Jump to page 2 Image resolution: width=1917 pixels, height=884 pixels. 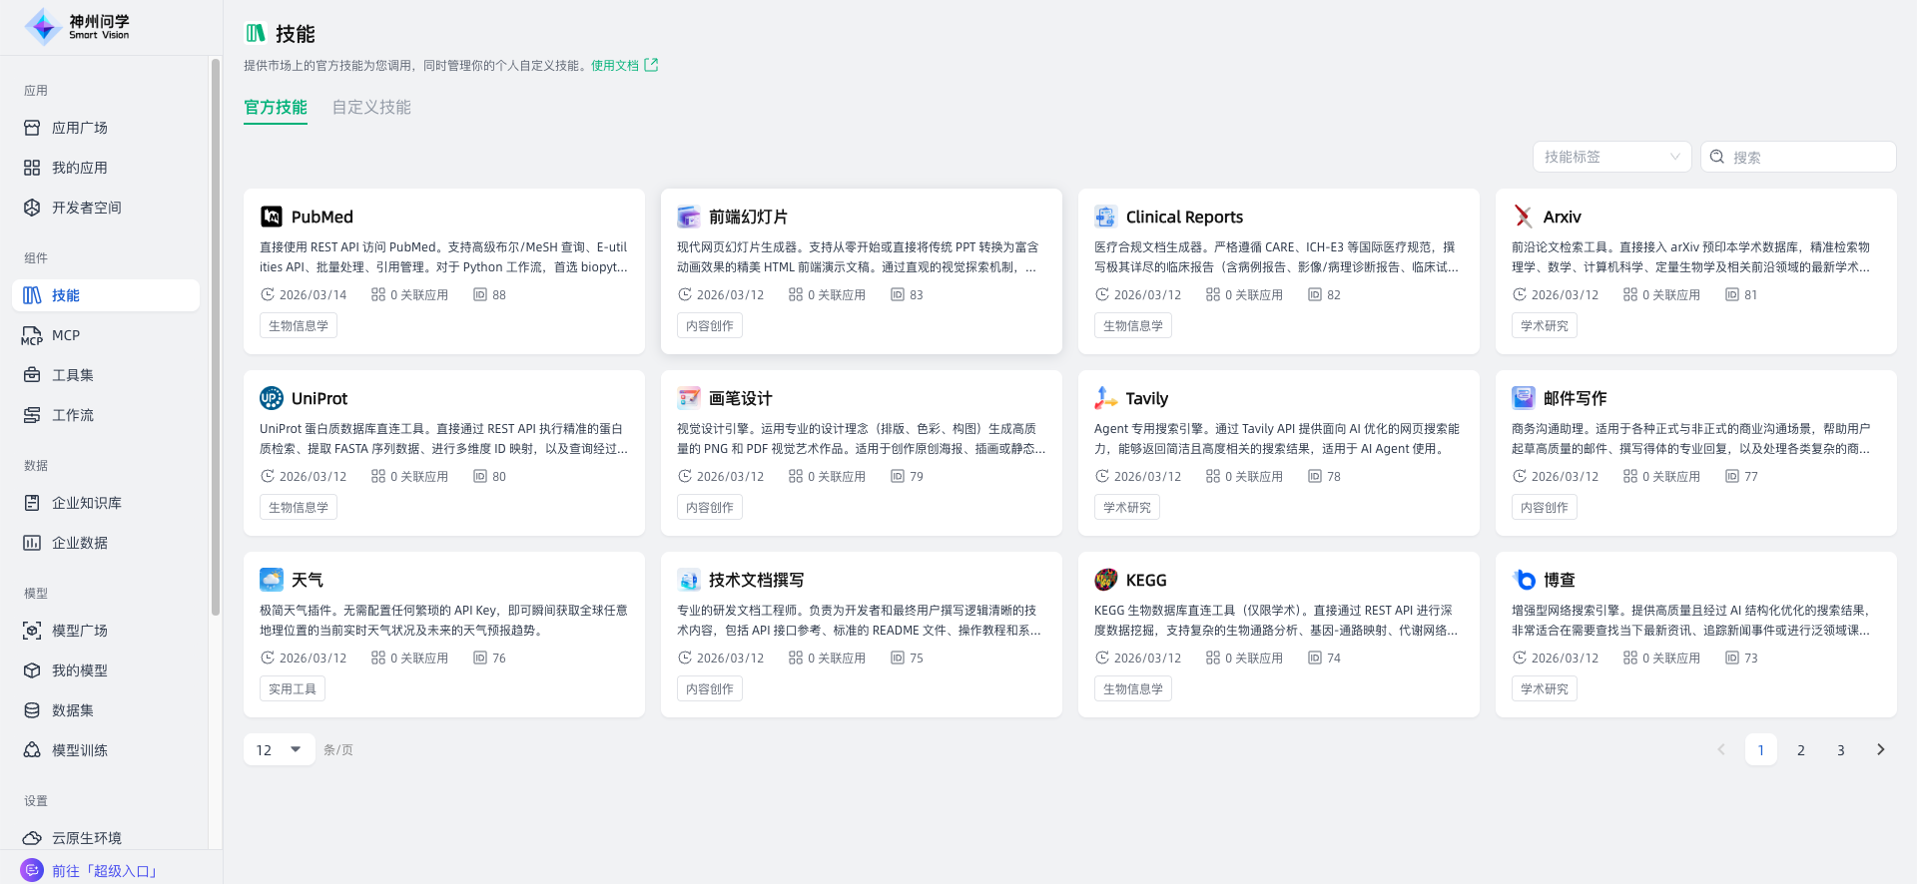tap(1800, 749)
